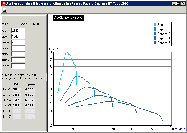Click the Rapport 3 legend color swatch

pos(155,34)
